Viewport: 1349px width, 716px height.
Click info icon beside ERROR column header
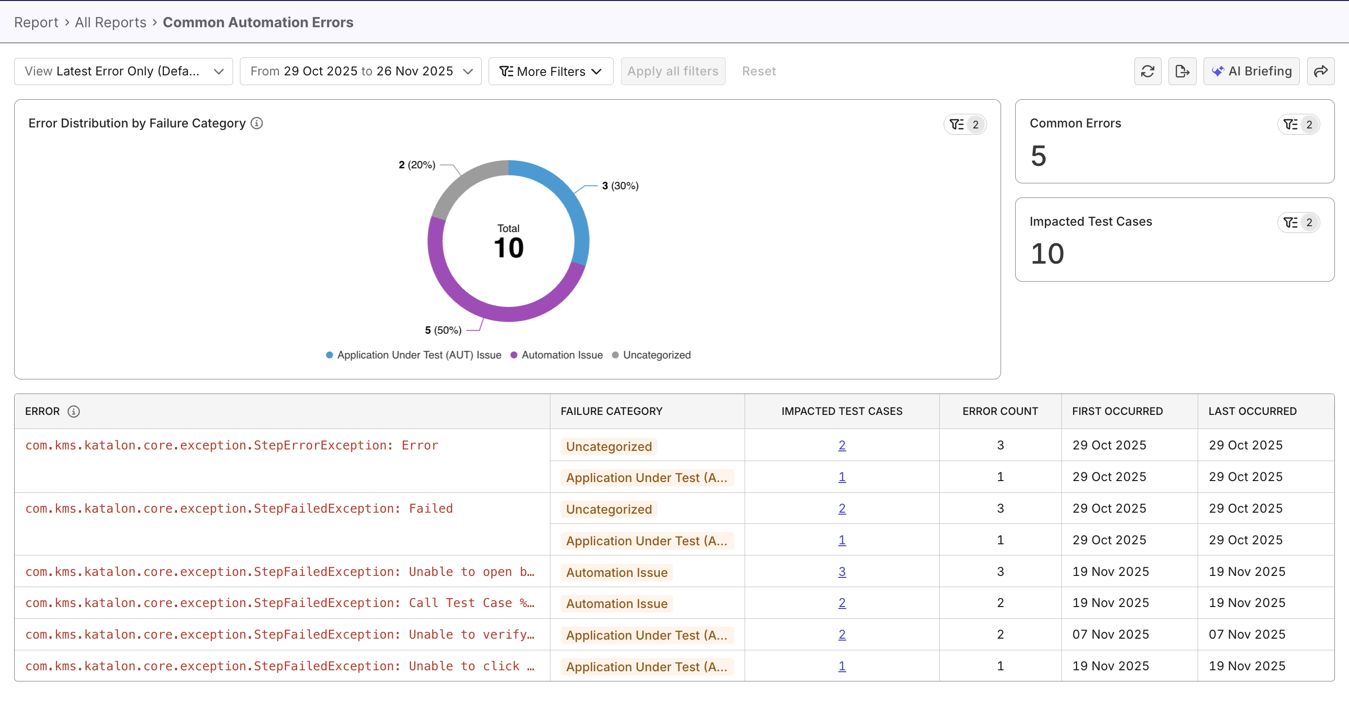pos(74,412)
